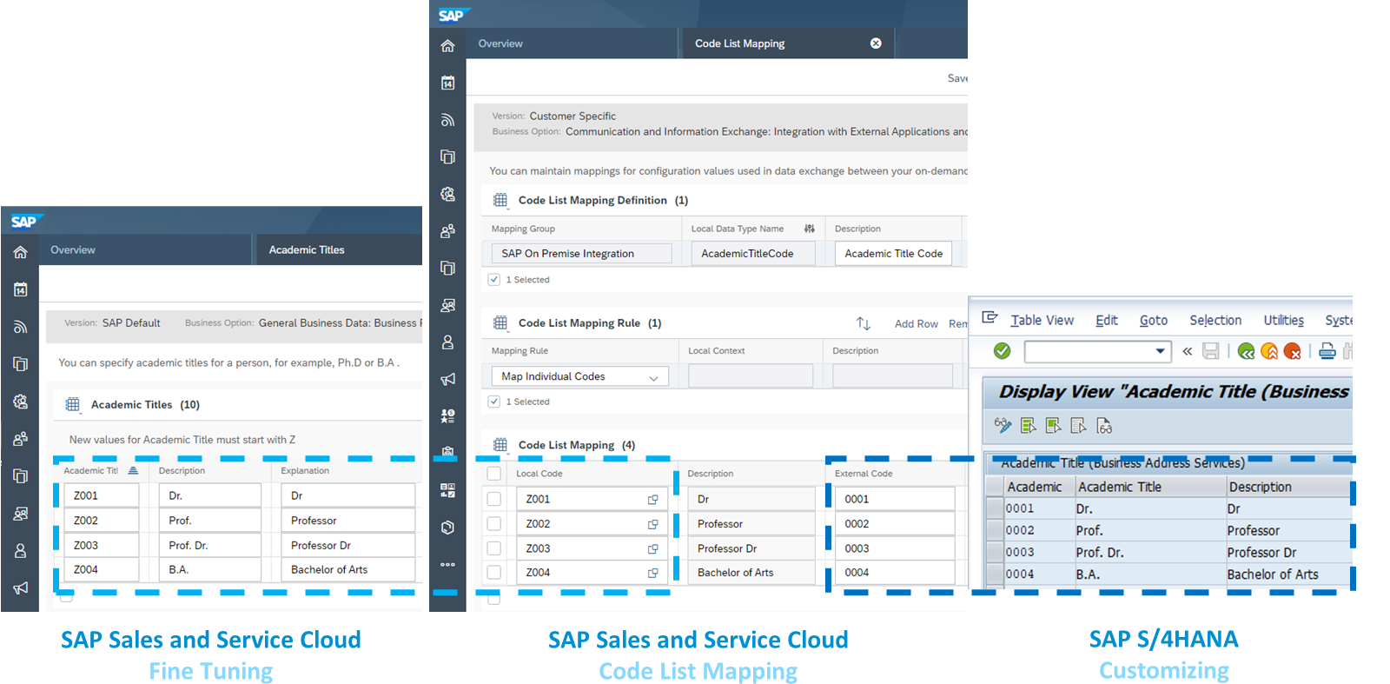Image resolution: width=1390 pixels, height=684 pixels.
Task: Toggle Display/Change with the glasses-pencil icon
Action: click(x=1003, y=425)
